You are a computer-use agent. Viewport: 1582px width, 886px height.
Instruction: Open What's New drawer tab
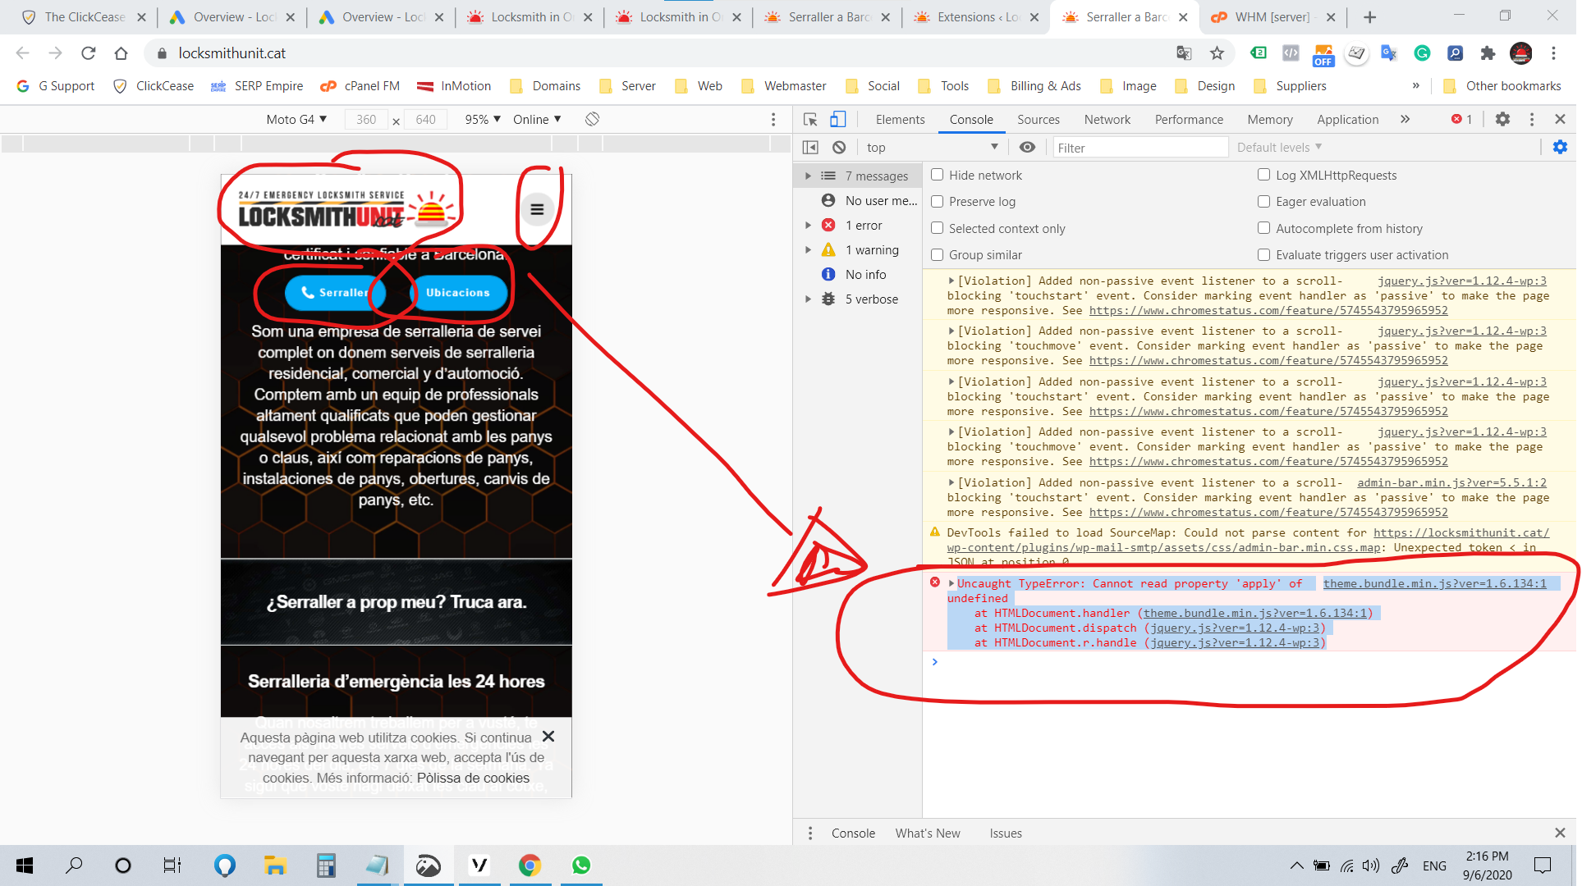click(x=928, y=833)
